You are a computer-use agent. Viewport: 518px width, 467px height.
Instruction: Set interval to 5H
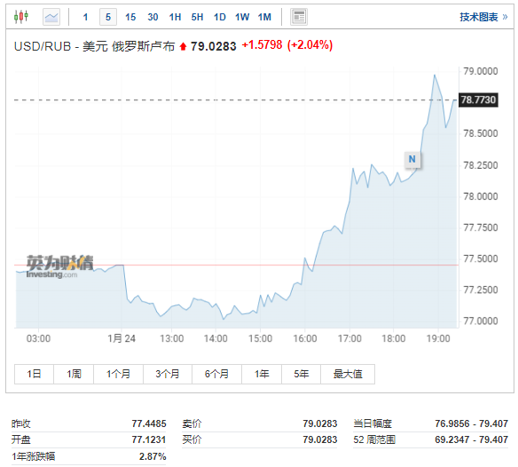pyautogui.click(x=197, y=17)
